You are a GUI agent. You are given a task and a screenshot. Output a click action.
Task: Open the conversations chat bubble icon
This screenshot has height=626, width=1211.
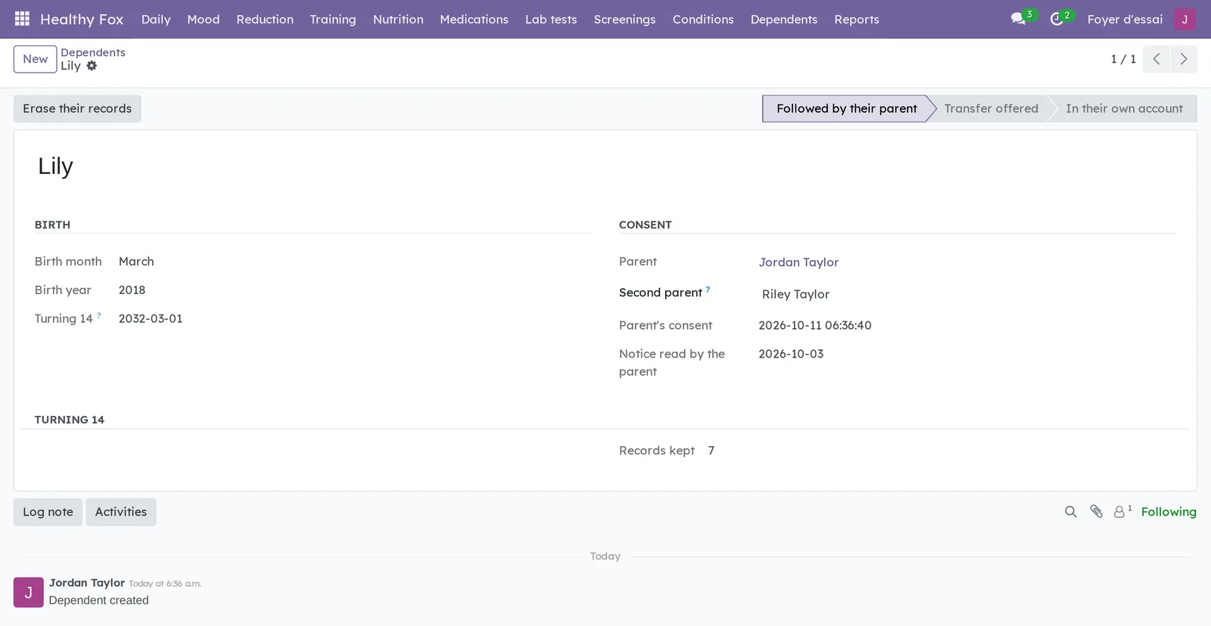[x=1019, y=19]
